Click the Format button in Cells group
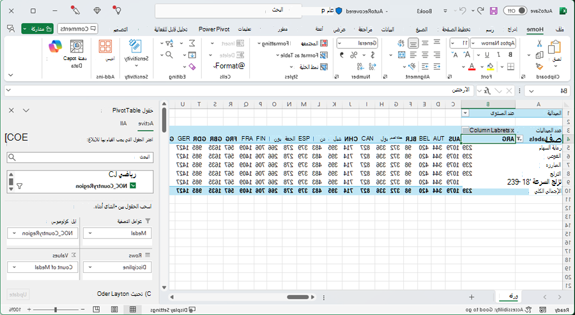Viewport: 575px width, 315px height. coord(229,66)
